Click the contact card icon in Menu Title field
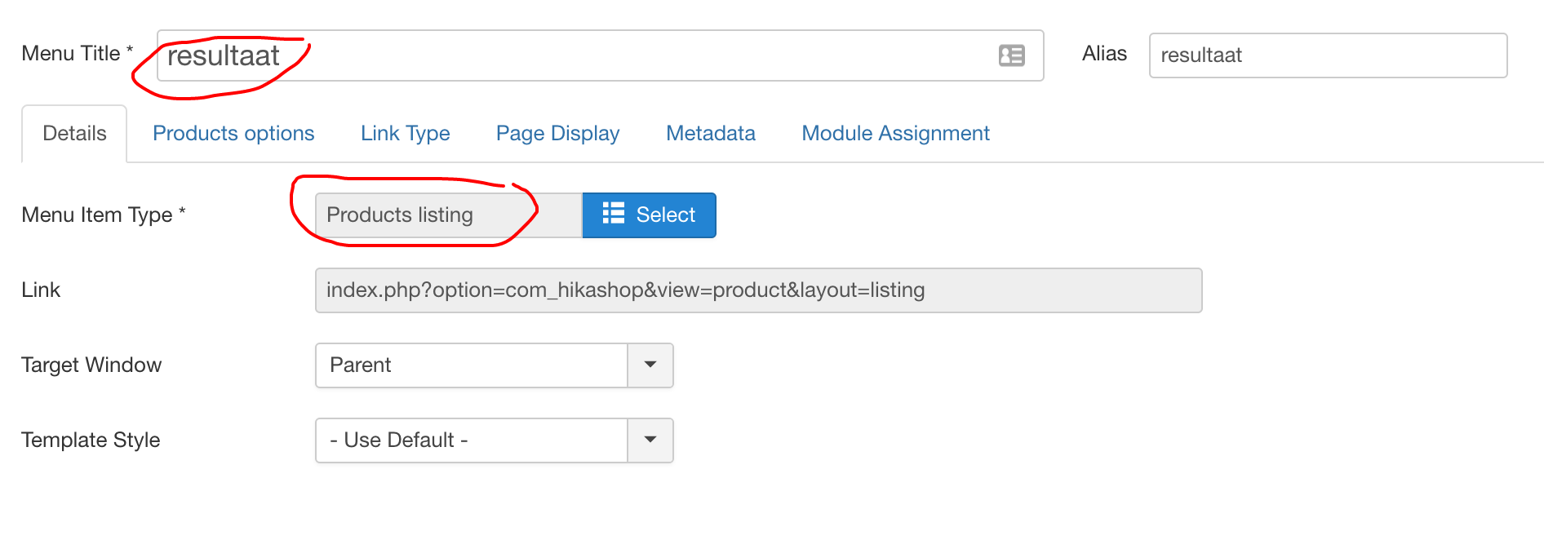The image size is (1544, 540). [1011, 55]
